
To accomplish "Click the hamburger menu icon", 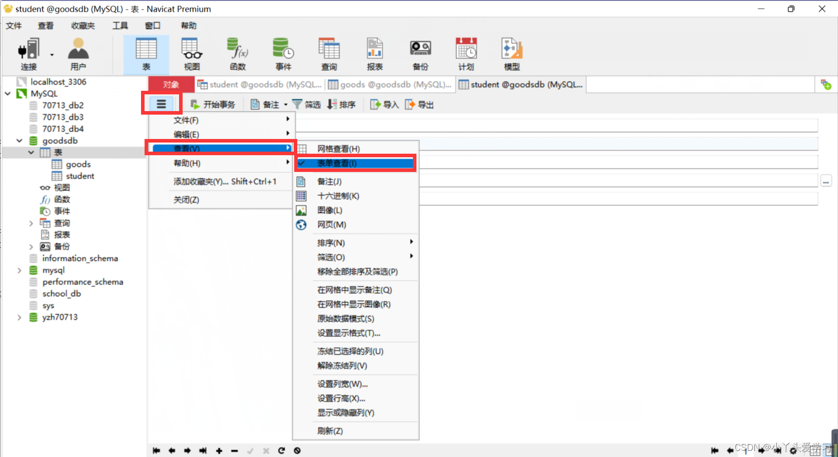I will (x=161, y=104).
